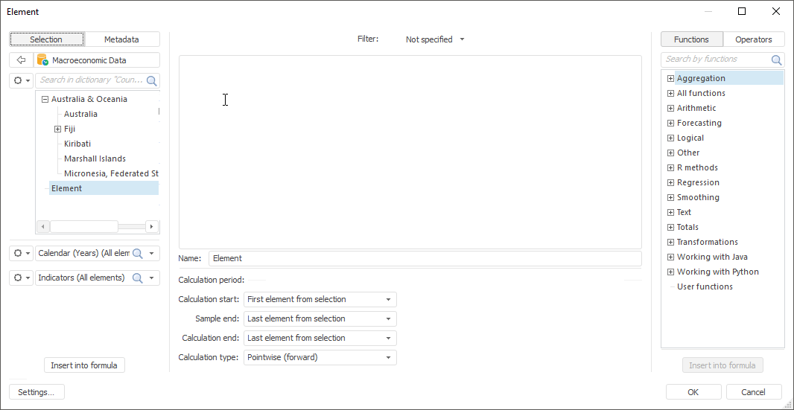The width and height of the screenshot is (794, 410).
Task: Open the gear menu for Calendar (Years)
Action: (22, 253)
